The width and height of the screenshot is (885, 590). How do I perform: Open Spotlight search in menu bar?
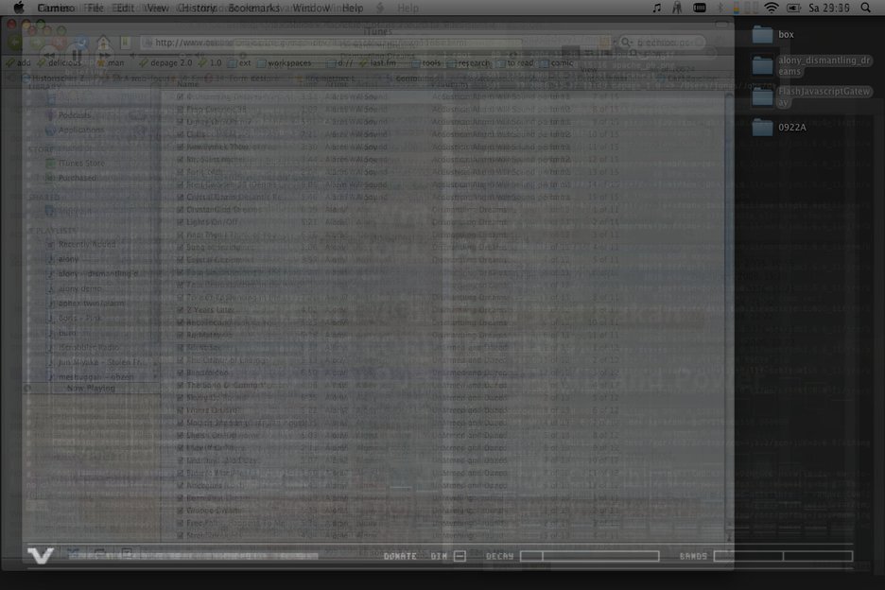pos(865,8)
